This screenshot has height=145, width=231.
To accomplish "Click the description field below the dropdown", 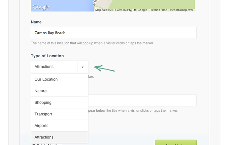I will click(x=142, y=101).
